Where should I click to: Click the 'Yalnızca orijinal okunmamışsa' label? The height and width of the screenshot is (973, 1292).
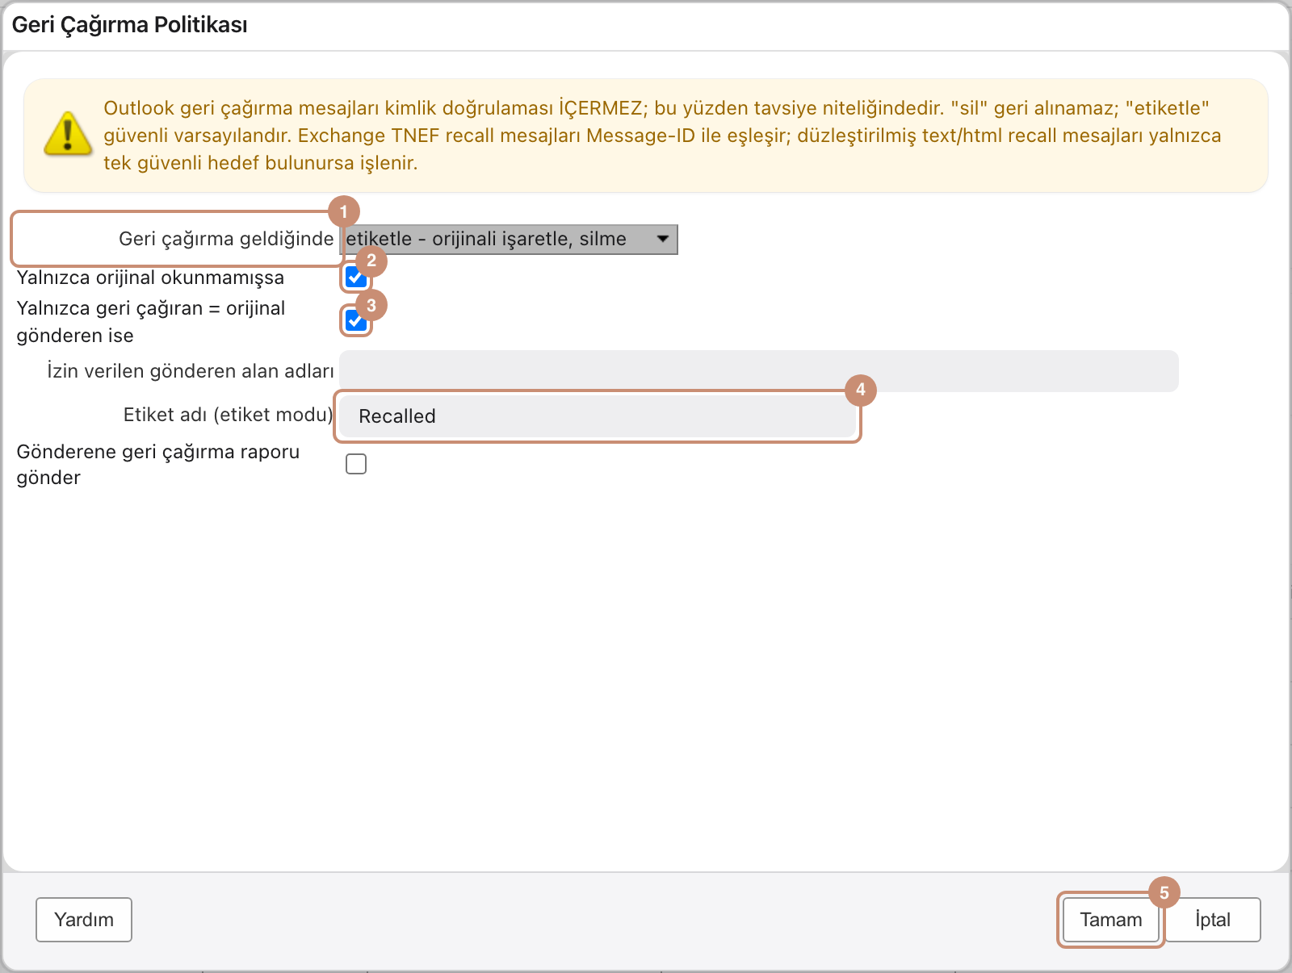pyautogui.click(x=150, y=278)
